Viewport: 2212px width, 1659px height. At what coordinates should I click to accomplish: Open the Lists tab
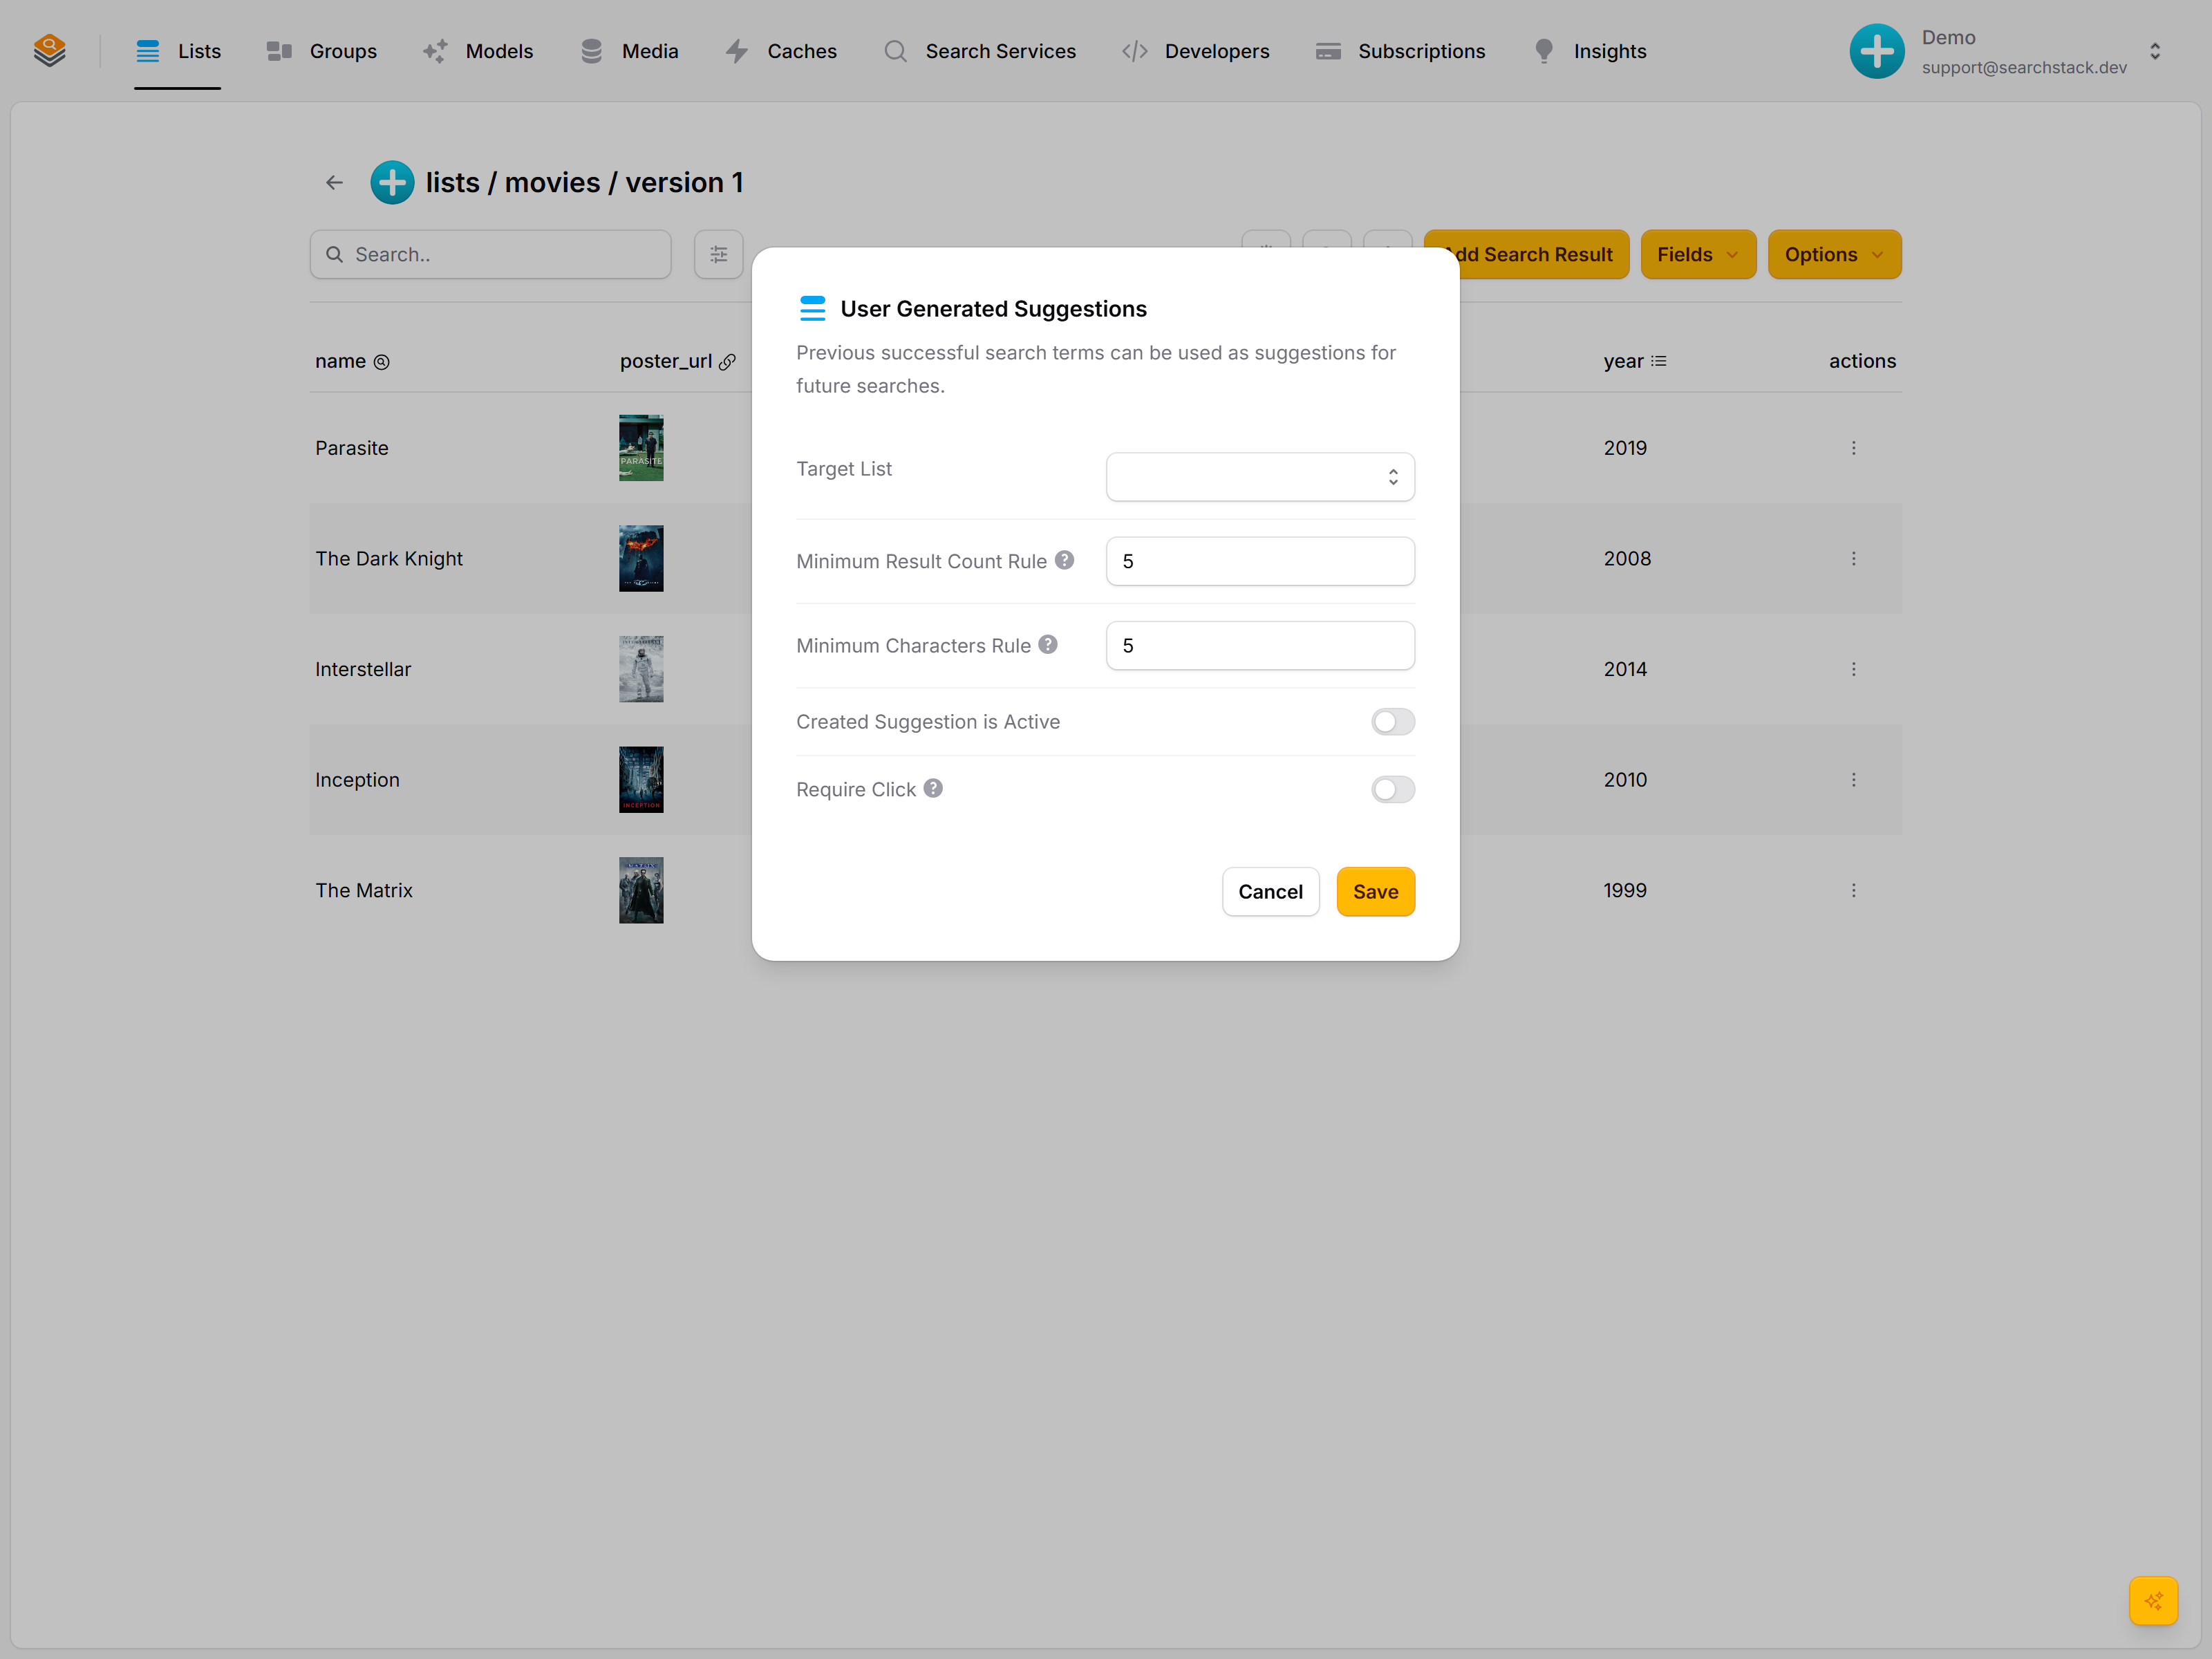[178, 51]
